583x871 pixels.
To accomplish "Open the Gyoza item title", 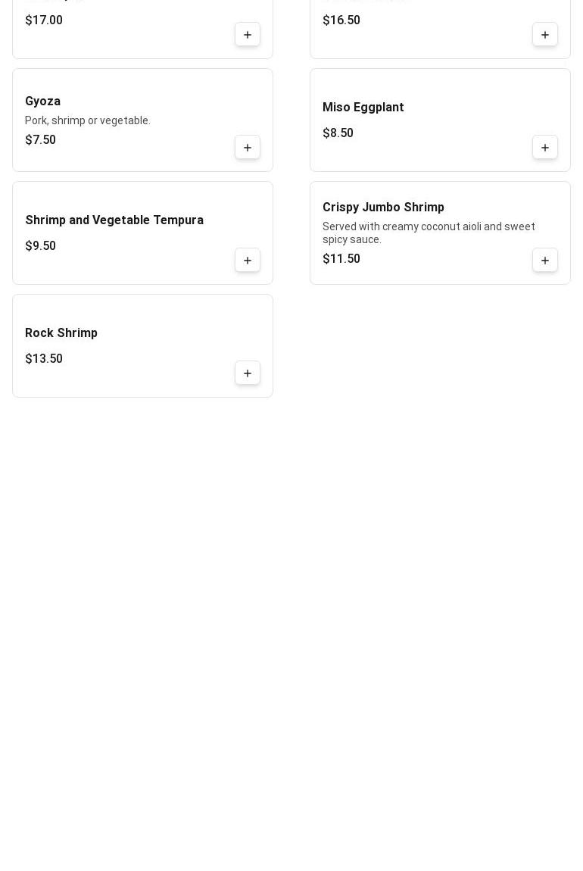I will [x=43, y=101].
